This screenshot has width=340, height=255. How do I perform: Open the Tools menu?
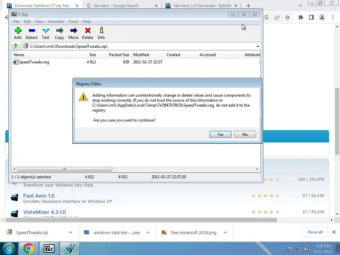point(73,22)
